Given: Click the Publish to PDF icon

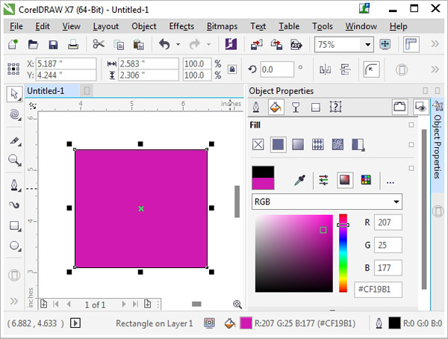Looking at the screenshot, I should click(x=296, y=45).
